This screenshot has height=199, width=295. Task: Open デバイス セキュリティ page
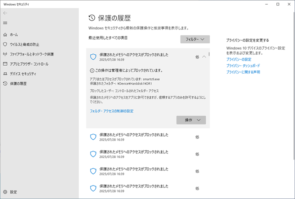coord(23,74)
